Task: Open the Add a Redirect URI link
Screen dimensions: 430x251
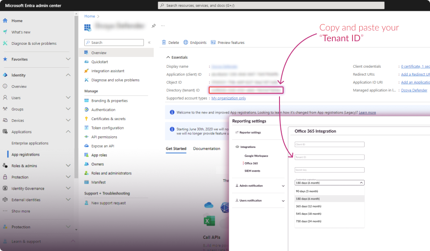Action: point(415,74)
